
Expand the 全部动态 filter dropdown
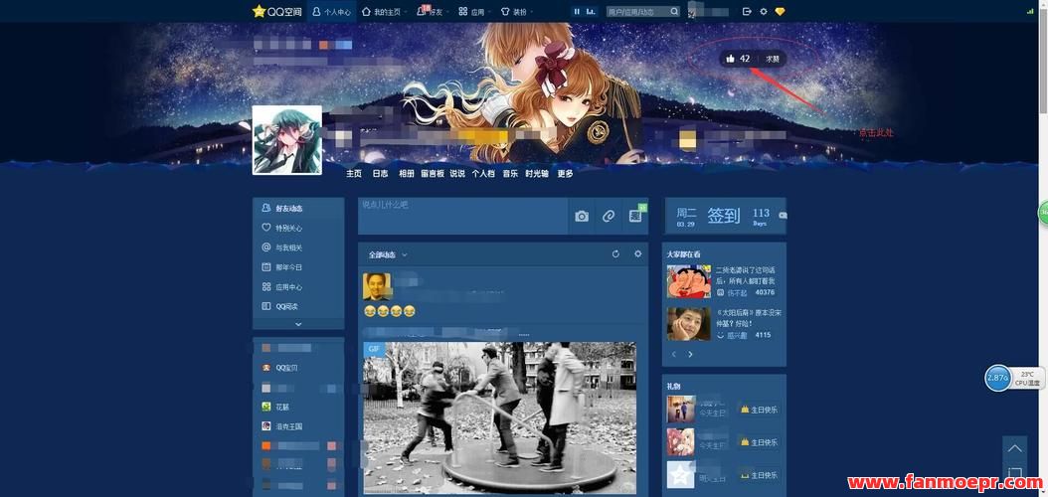pos(388,254)
